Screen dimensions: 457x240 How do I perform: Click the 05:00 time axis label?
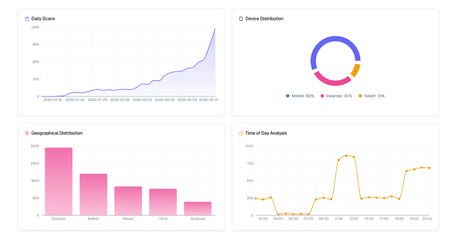coord(293,219)
